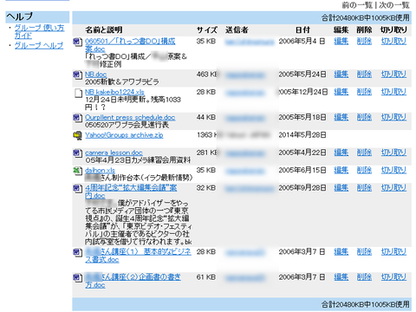The height and width of the screenshot is (312, 416).
Task: Click the サイズ column header
Action: click(207, 29)
